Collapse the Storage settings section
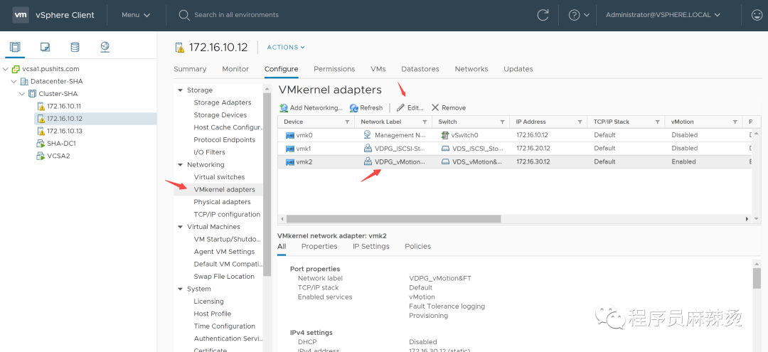 click(180, 90)
